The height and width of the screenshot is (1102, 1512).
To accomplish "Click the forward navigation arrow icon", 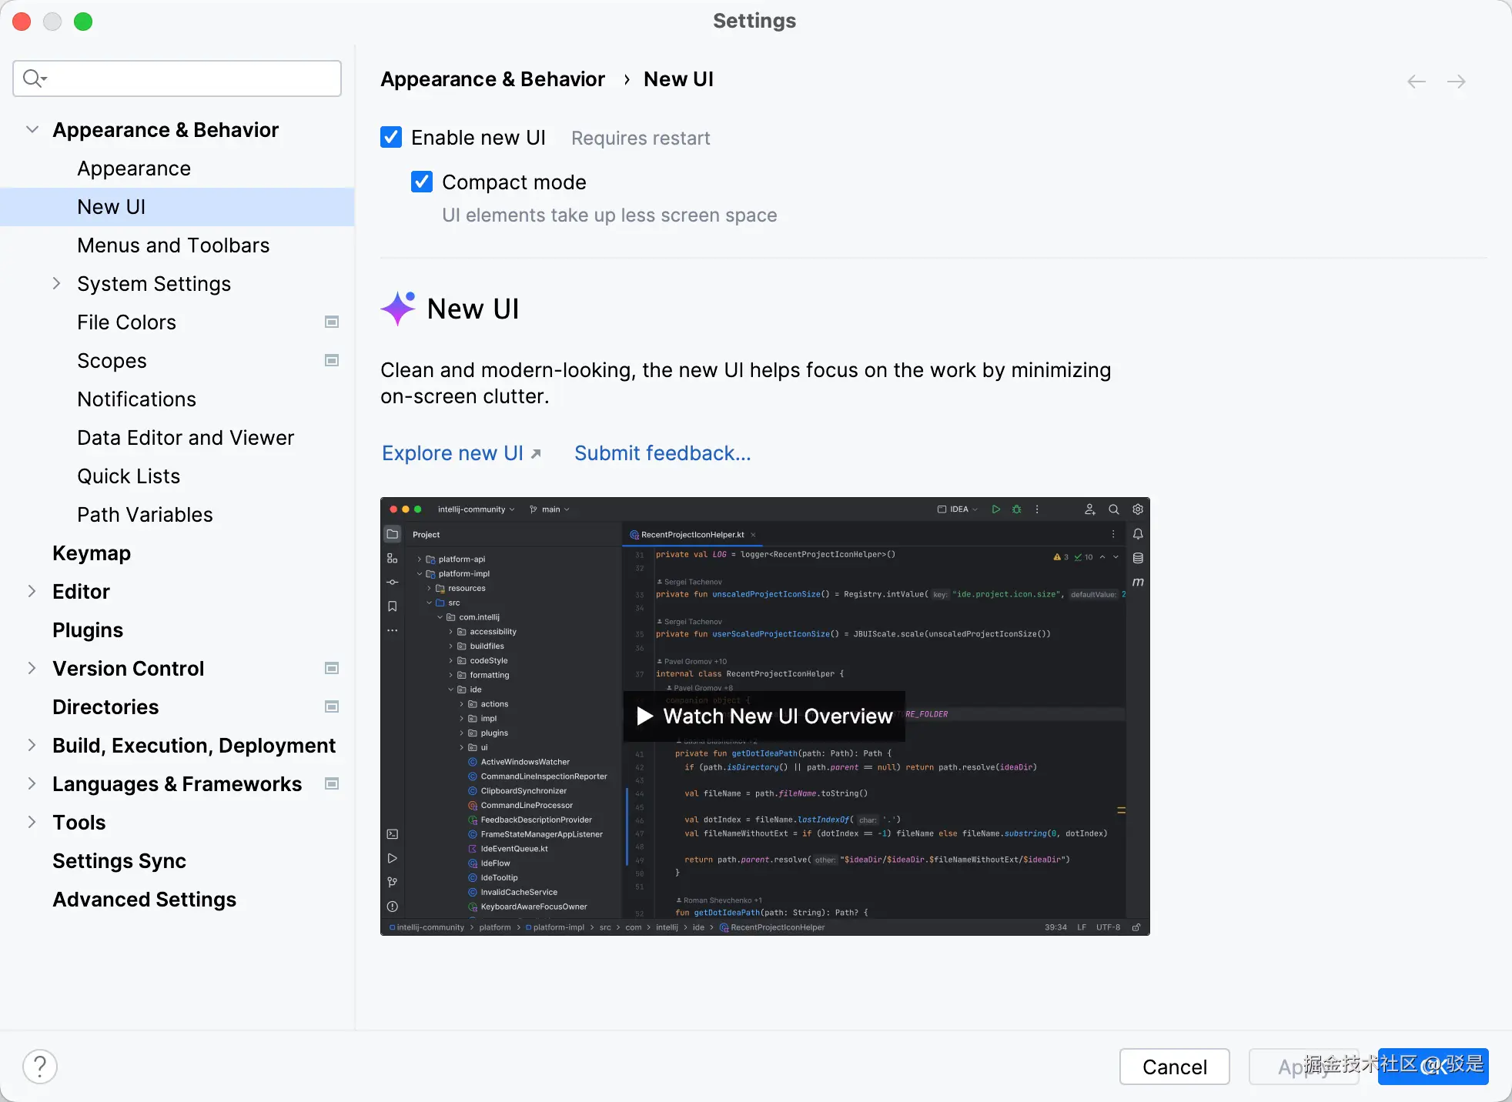I will point(1456,82).
